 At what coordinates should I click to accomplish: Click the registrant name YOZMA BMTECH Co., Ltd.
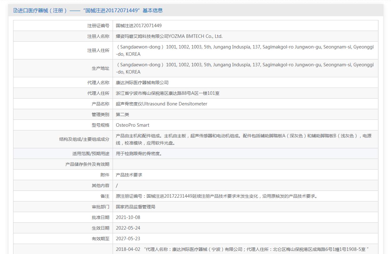click(169, 36)
